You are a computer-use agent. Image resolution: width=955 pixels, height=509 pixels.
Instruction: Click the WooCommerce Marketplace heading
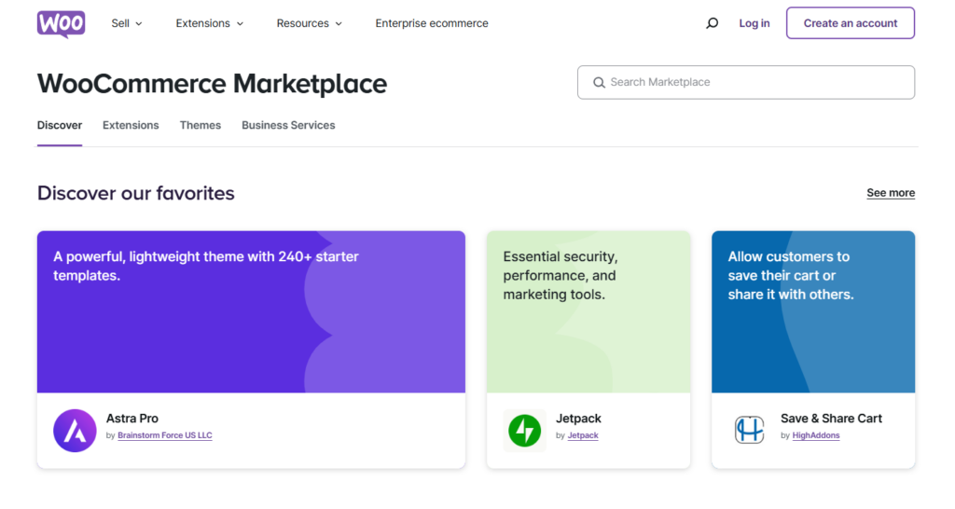212,83
